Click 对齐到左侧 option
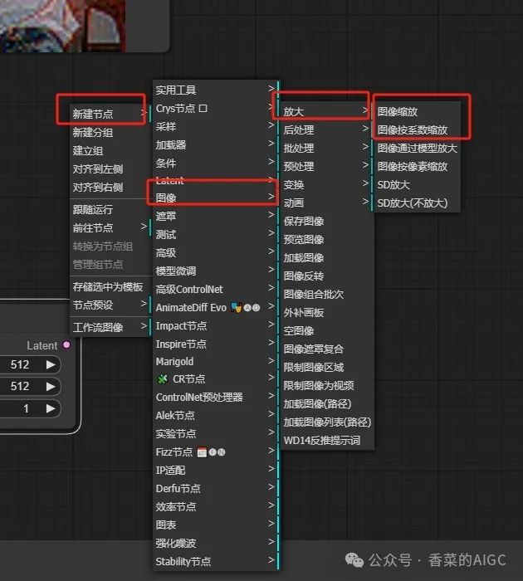This screenshot has height=581, width=523. (x=110, y=169)
